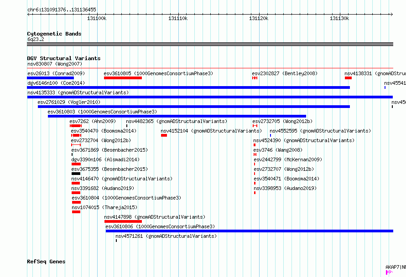Click the red bar under esv3610804
Image resolution: width=406 pixels, height=277 pixels.
coord(76,202)
